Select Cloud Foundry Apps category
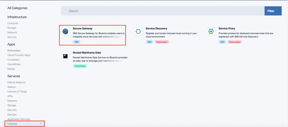Screen dimensions: 288x127 click(x=19, y=55)
